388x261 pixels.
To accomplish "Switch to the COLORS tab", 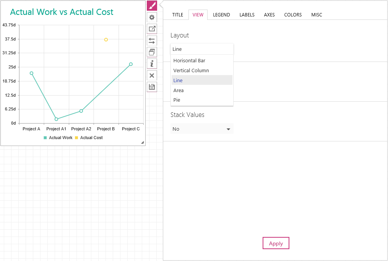I will (293, 15).
